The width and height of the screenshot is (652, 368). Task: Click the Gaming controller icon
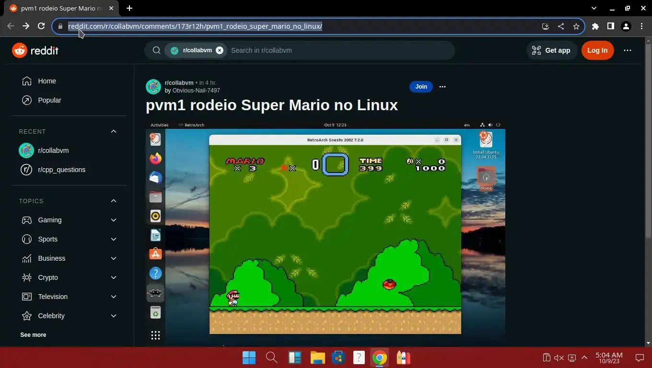(x=27, y=220)
